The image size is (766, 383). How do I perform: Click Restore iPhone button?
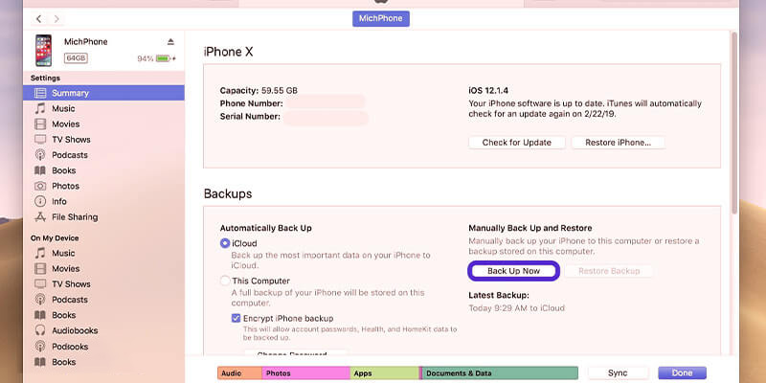click(x=618, y=143)
